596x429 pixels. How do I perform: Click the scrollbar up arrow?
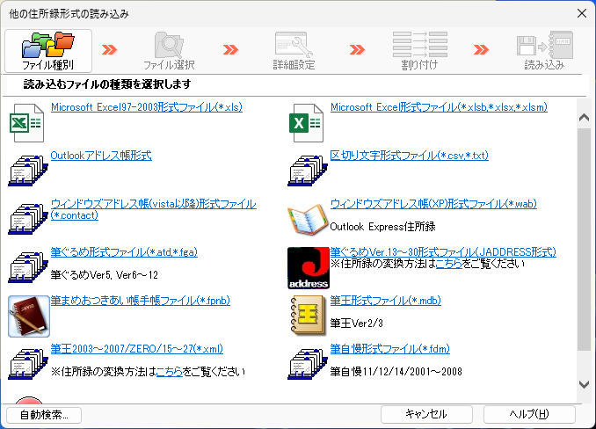click(585, 118)
